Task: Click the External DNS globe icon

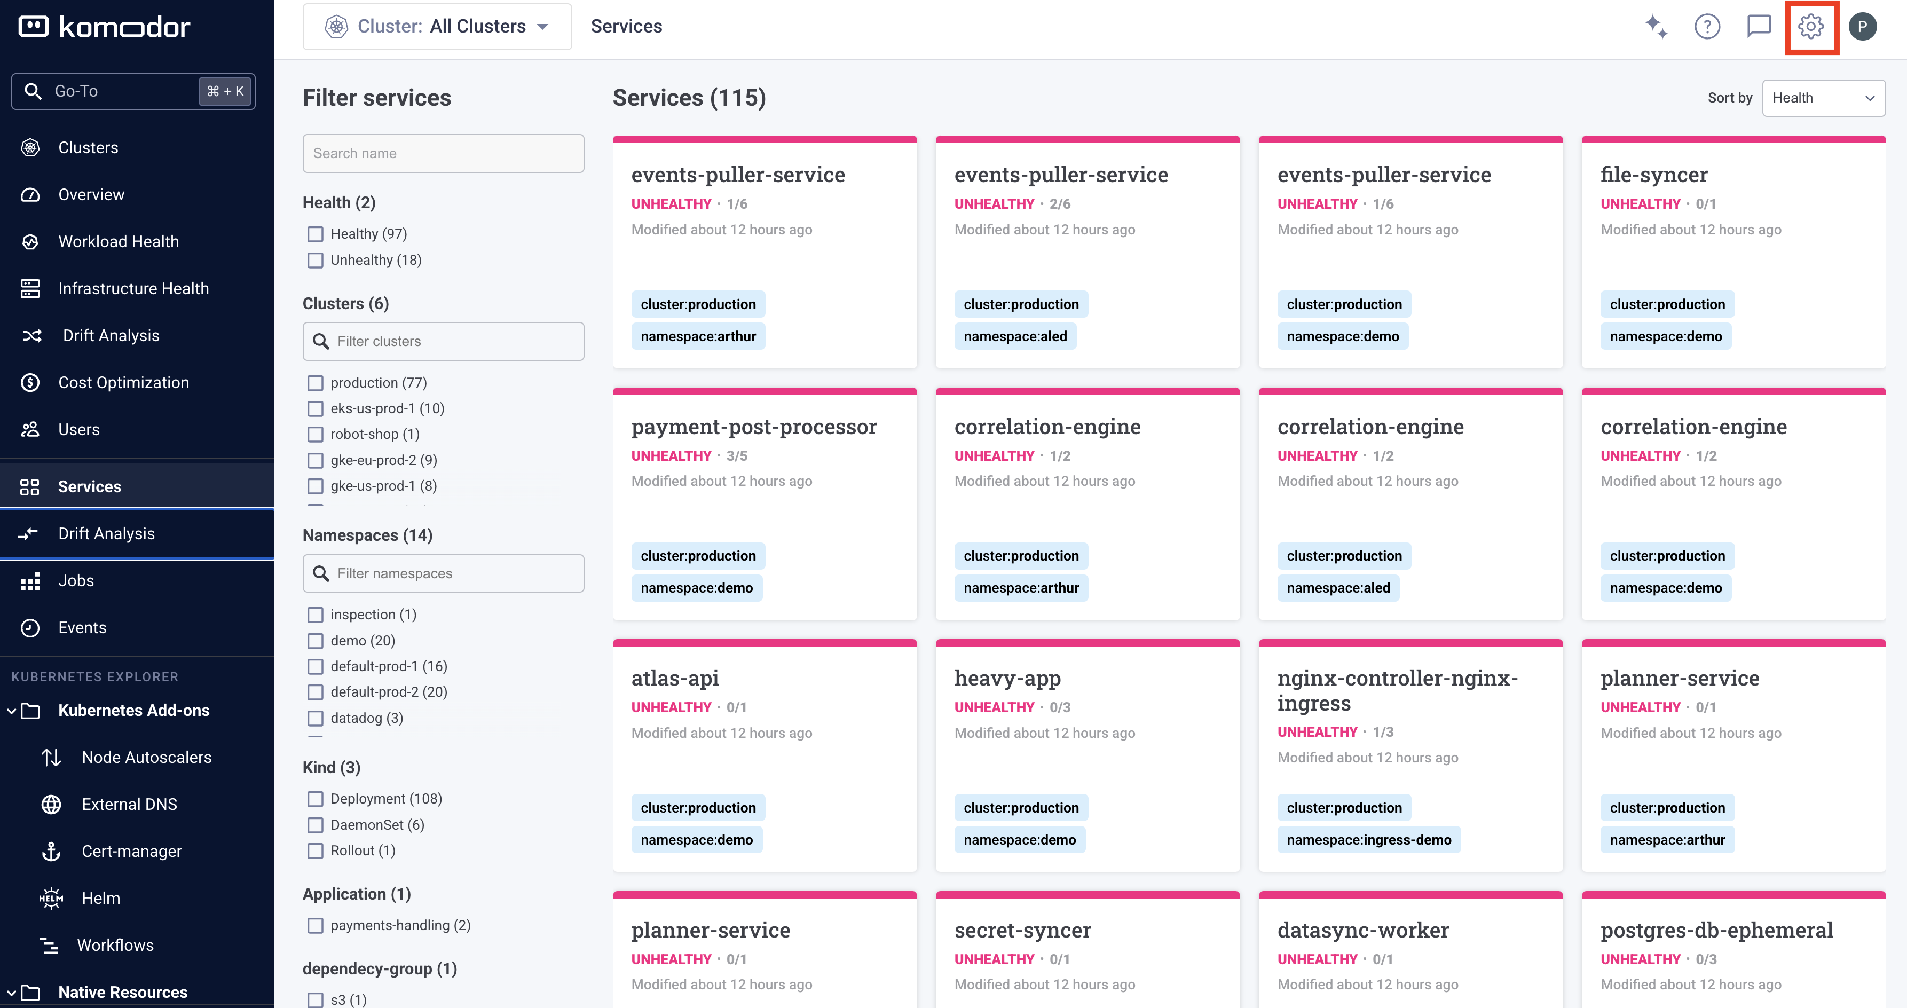Action: 51,805
